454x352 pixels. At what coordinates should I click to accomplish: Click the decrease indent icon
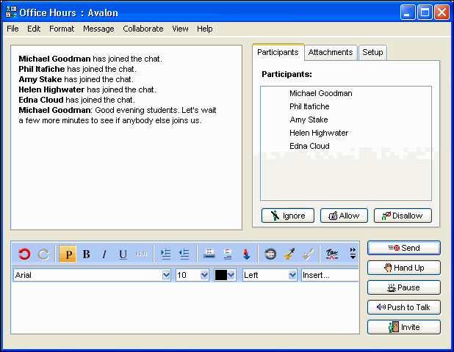[184, 254]
